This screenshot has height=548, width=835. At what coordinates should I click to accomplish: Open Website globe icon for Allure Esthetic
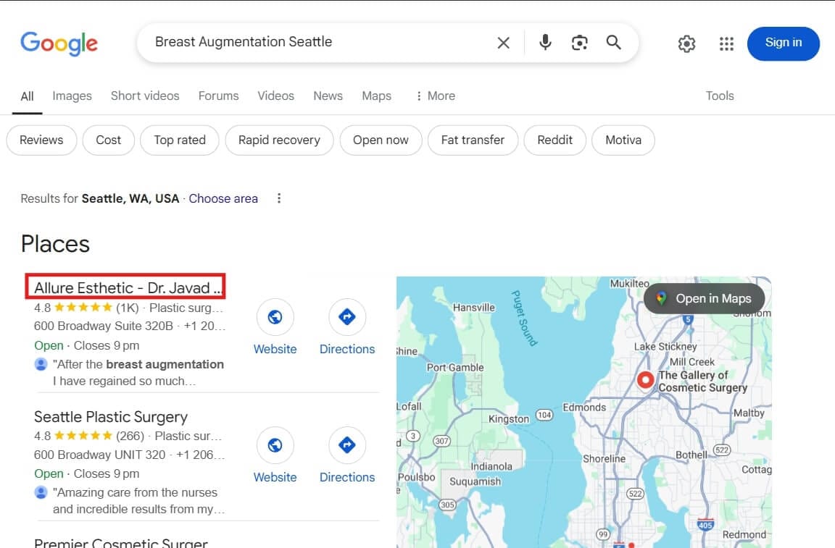275,317
